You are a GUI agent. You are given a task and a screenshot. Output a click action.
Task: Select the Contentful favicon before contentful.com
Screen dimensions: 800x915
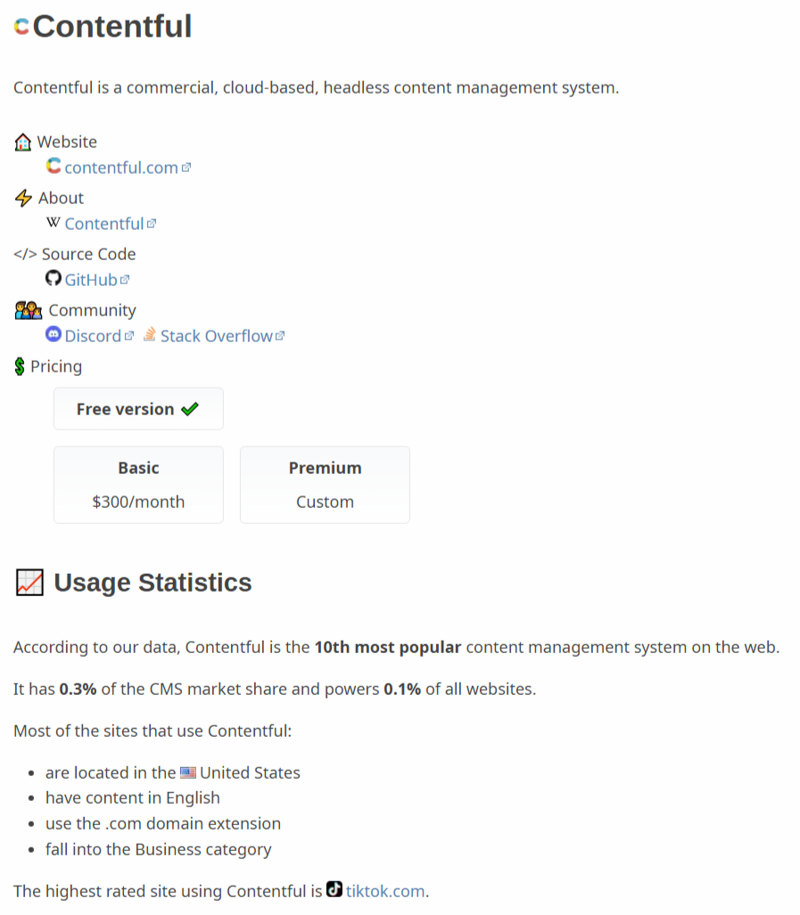click(53, 166)
